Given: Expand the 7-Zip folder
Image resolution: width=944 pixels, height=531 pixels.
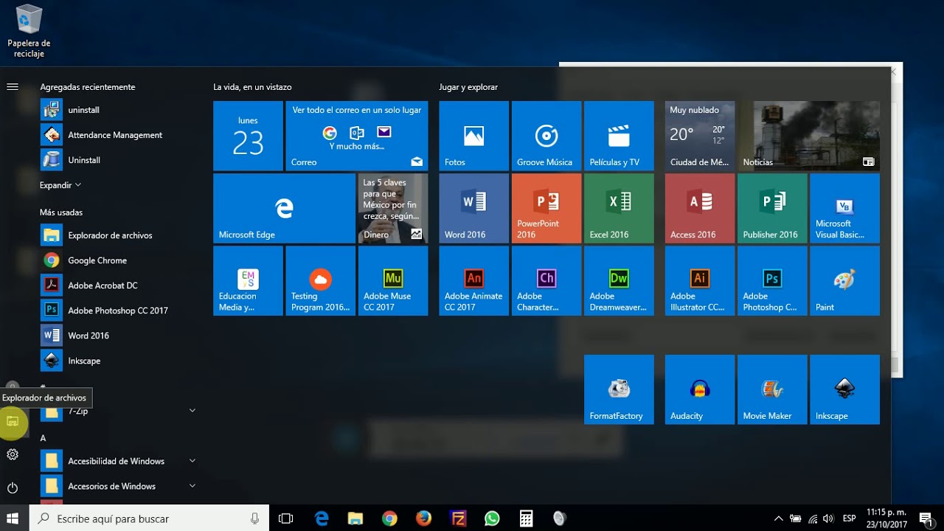Looking at the screenshot, I should tap(192, 410).
